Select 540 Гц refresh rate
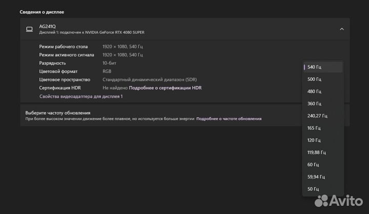 (323, 67)
